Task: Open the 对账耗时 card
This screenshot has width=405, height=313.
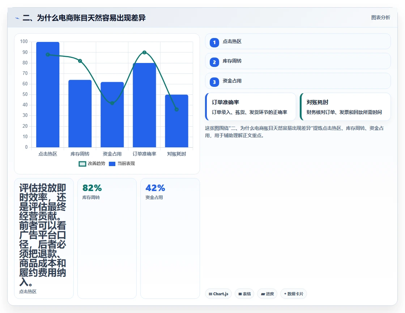Action: point(345,107)
